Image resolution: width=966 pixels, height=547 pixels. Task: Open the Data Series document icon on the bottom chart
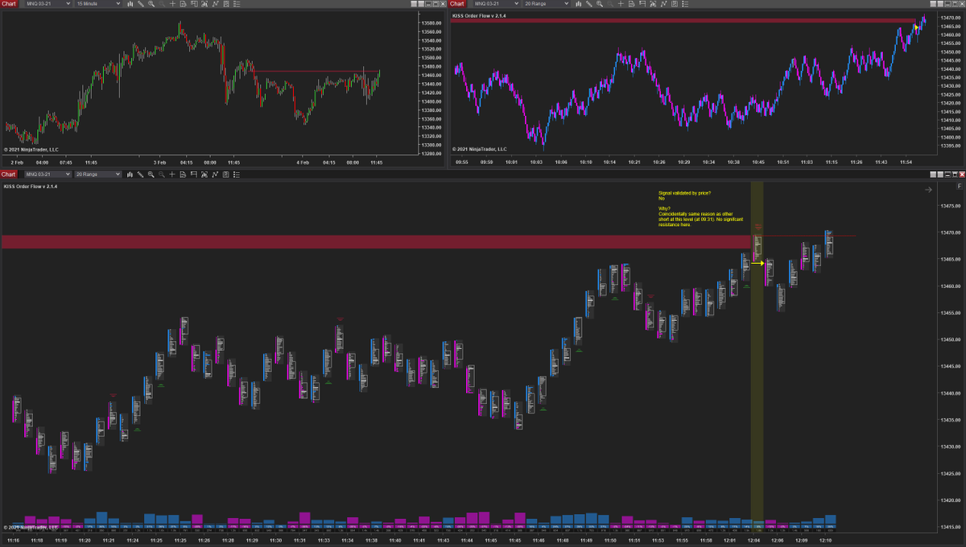[183, 174]
